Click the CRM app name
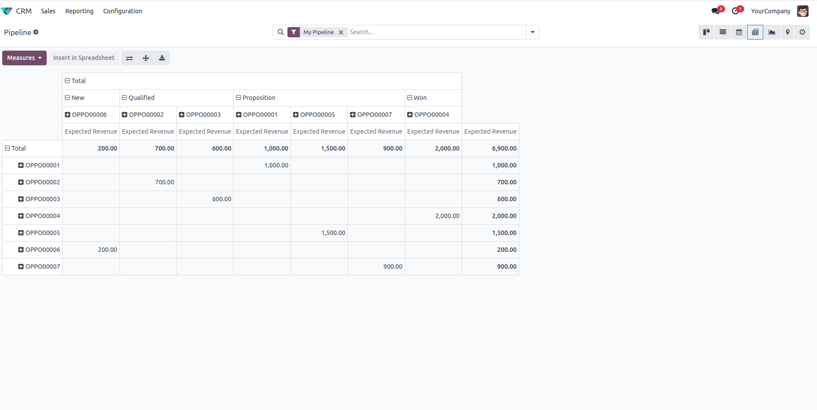 24,11
